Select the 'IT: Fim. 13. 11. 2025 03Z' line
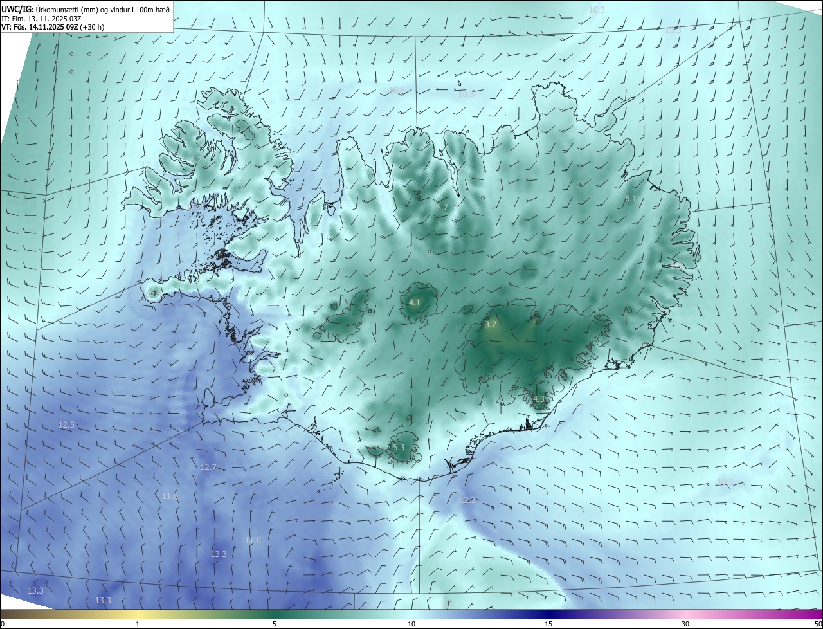The height and width of the screenshot is (629, 823). [41, 19]
